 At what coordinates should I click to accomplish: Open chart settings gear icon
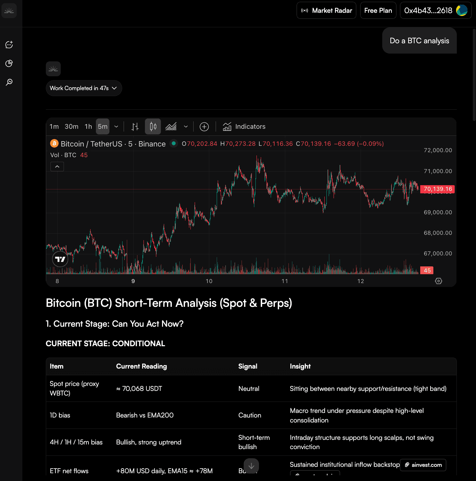(x=439, y=281)
